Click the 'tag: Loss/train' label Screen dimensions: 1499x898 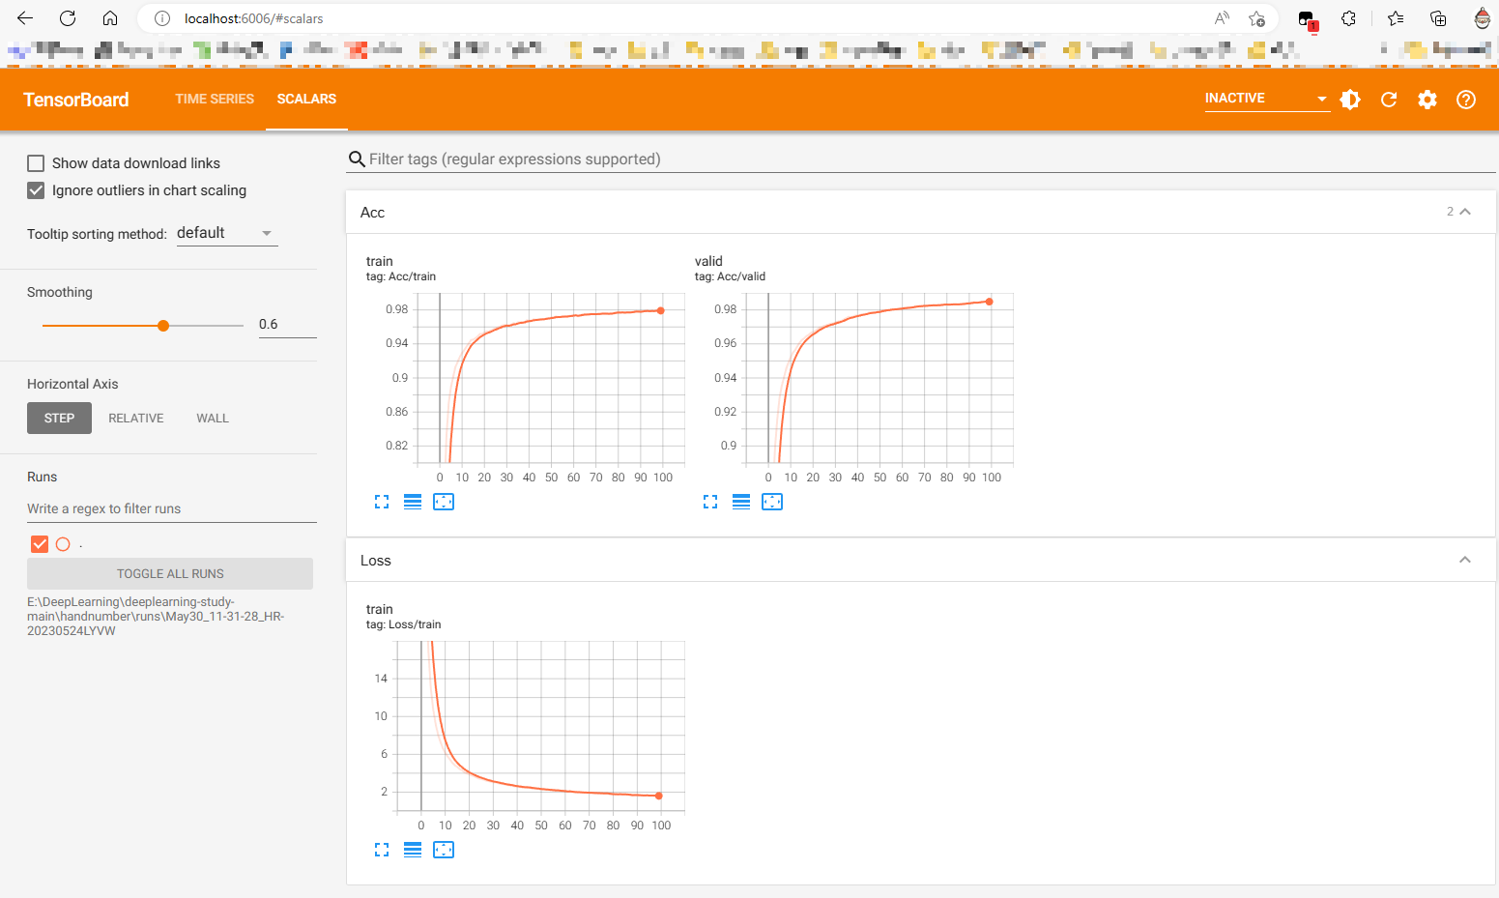(x=403, y=624)
